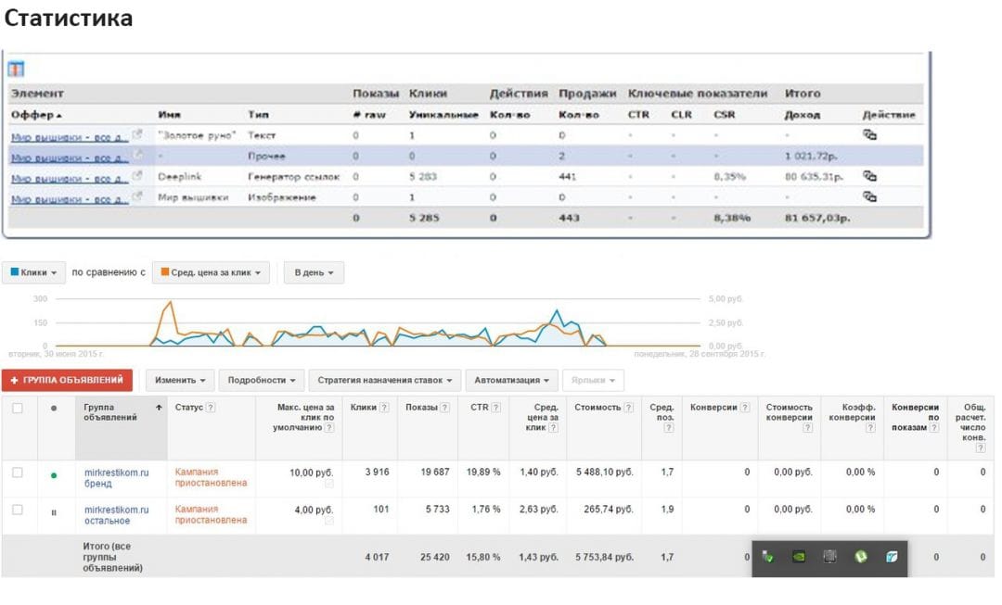The width and height of the screenshot is (1002, 605).
Task: Toggle select-all checkbox in ad groups header
Action: click(18, 408)
